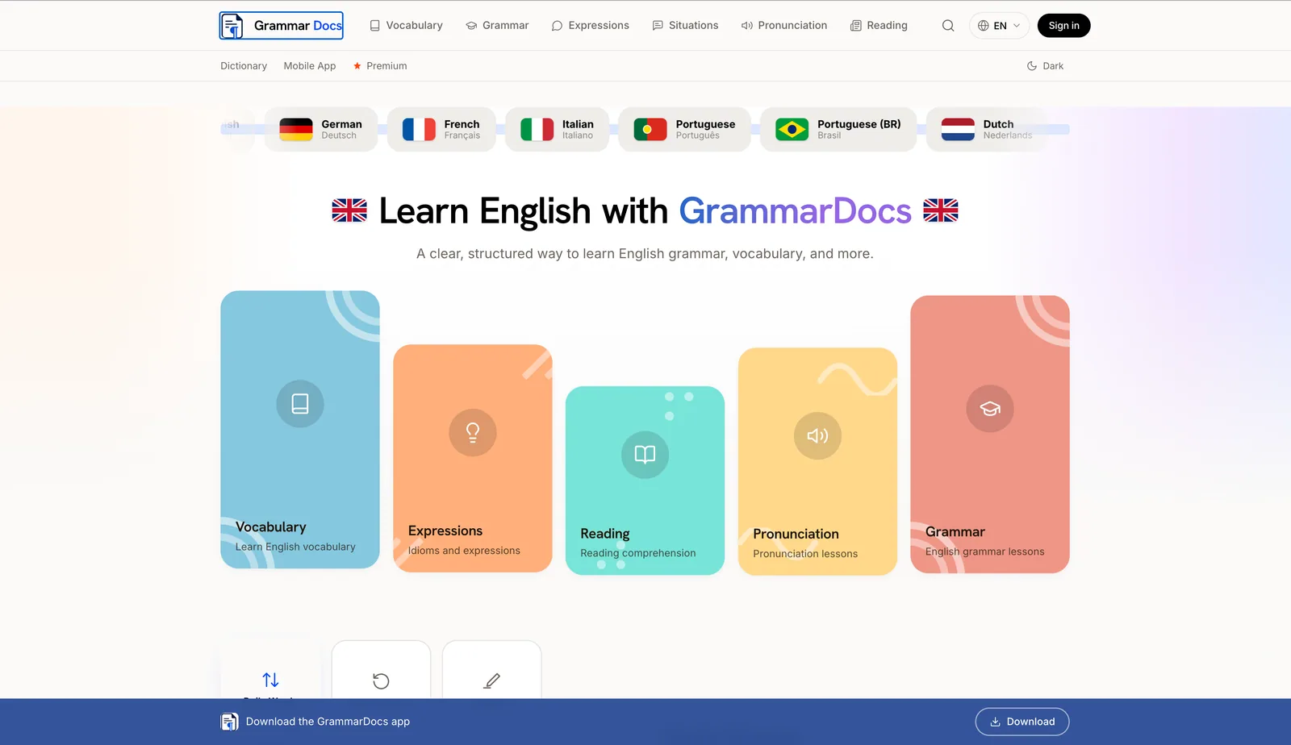Open the Premium link with star

pos(380,66)
